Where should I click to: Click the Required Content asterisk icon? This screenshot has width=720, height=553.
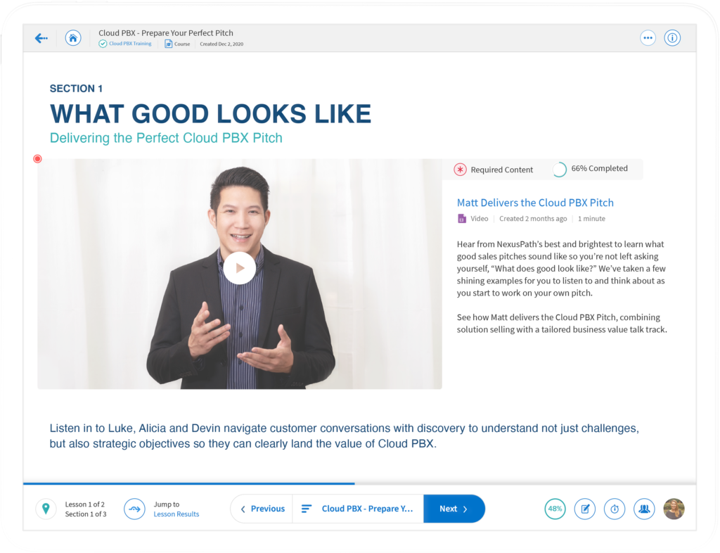point(460,170)
